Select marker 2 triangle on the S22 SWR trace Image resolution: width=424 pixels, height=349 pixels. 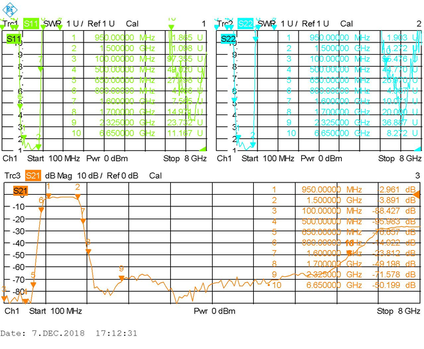click(253, 145)
